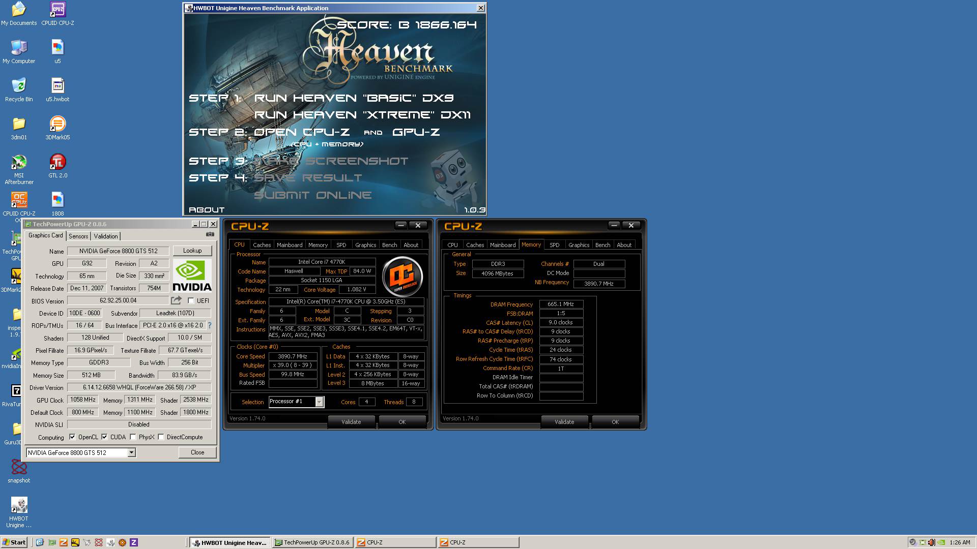The width and height of the screenshot is (977, 549).
Task: Open the SPD tab in right CPU-Z window
Action: [x=554, y=245]
